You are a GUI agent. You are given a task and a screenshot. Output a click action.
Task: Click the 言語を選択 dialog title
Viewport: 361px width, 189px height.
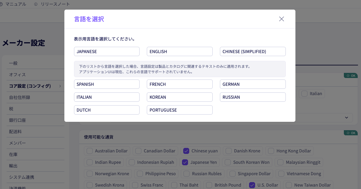(89, 19)
